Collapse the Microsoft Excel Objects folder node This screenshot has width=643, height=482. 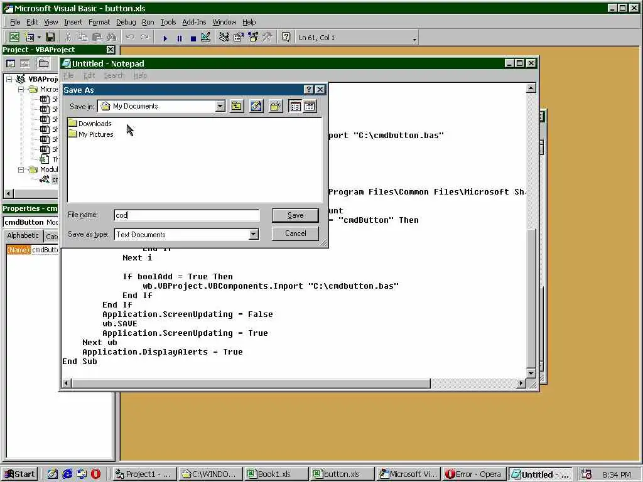pos(21,89)
